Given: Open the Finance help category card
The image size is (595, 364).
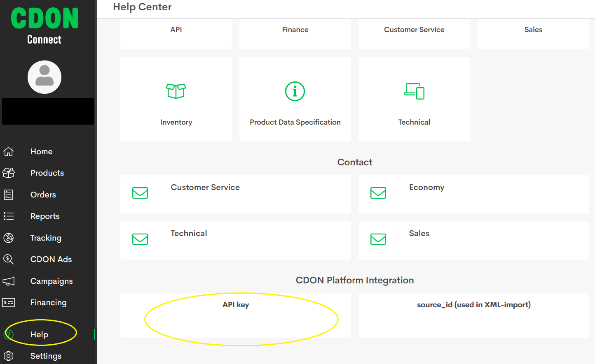Looking at the screenshot, I should click(295, 34).
